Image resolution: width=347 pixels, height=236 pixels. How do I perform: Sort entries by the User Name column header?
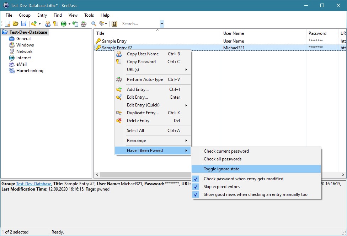(263, 33)
